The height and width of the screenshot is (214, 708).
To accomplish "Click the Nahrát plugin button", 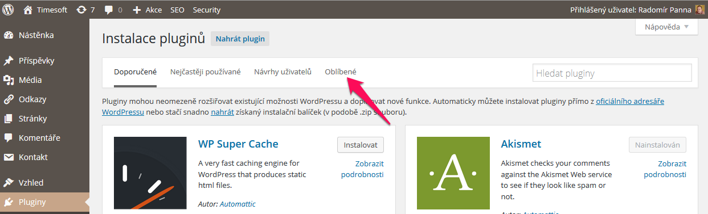I will click(x=240, y=39).
